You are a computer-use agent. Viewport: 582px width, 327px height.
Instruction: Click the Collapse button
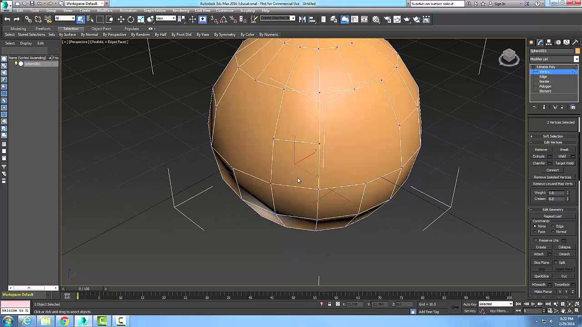[x=564, y=248]
